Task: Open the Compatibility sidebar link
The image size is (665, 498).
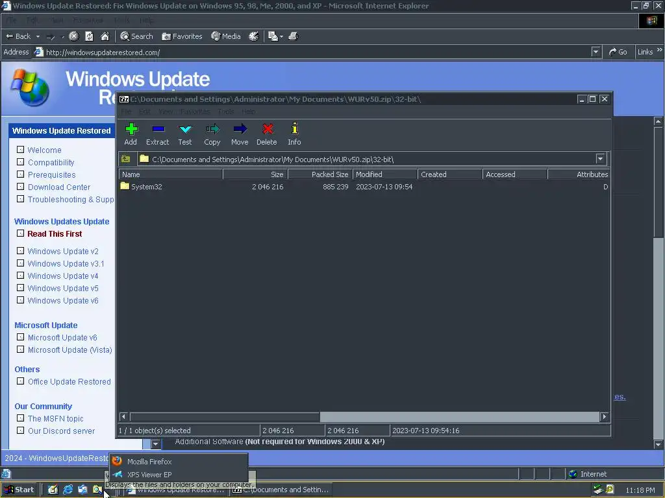Action: [x=51, y=163]
